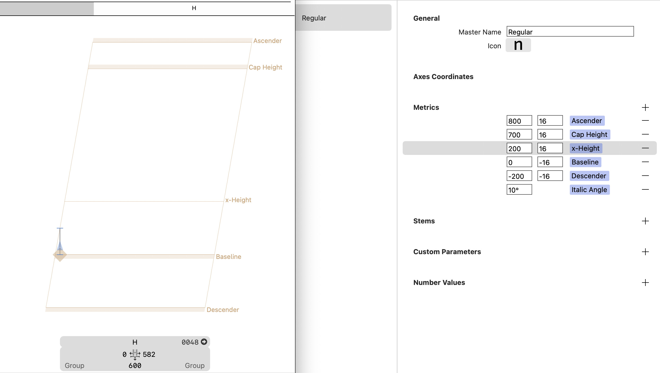Open the Descender metric type dropdown
This screenshot has width=660, height=373.
pos(589,176)
